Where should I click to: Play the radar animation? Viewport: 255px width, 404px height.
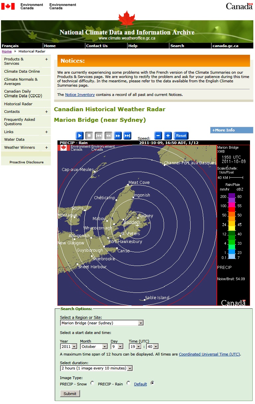pos(79,135)
